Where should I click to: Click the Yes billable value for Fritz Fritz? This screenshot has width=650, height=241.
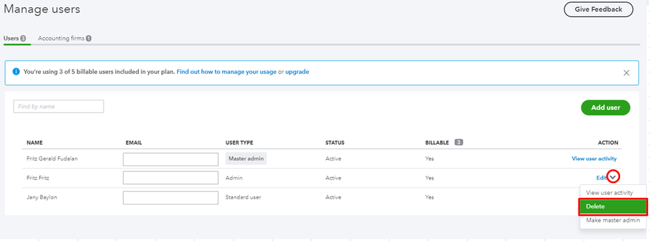click(x=429, y=178)
